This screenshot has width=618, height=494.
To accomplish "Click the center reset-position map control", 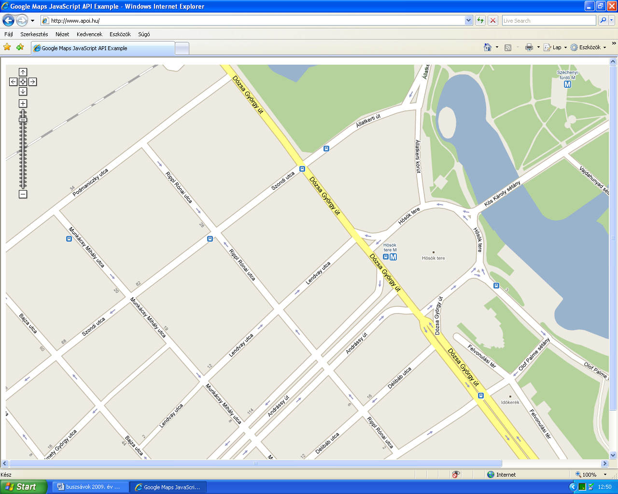I will click(23, 82).
